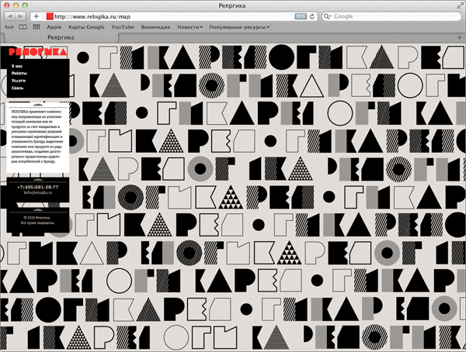466x352 pixels.
Task: Click the address bar URL field
Action: [171, 16]
